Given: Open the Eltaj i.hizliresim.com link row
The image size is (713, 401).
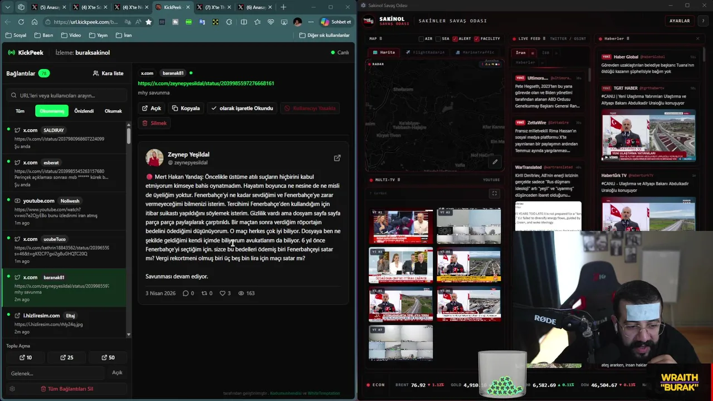Looking at the screenshot, I should pos(64,323).
